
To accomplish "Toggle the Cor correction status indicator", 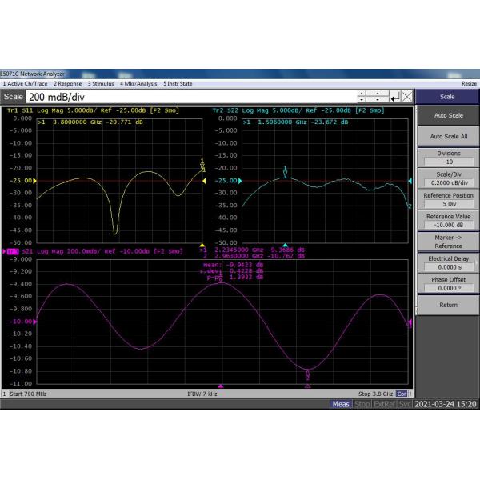I will coord(403,404).
